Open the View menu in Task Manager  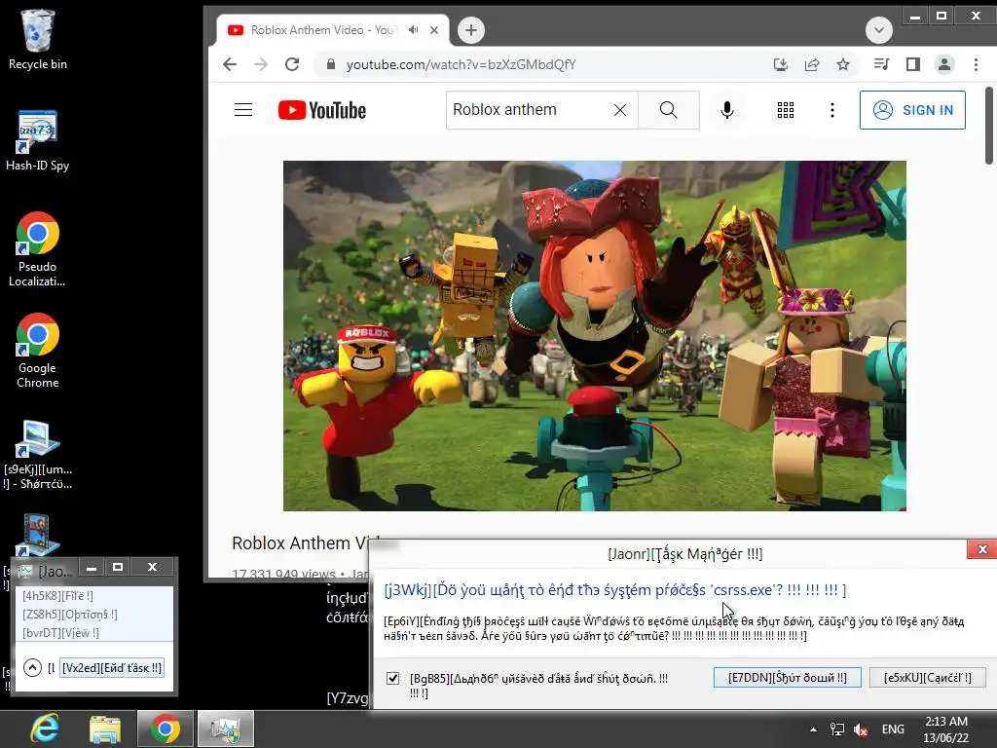pyautogui.click(x=61, y=633)
